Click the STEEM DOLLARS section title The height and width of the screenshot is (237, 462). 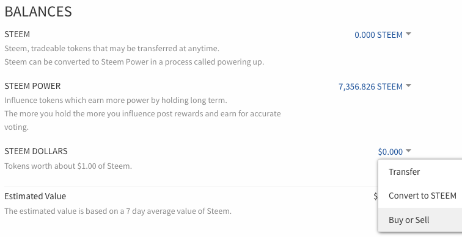(36, 151)
